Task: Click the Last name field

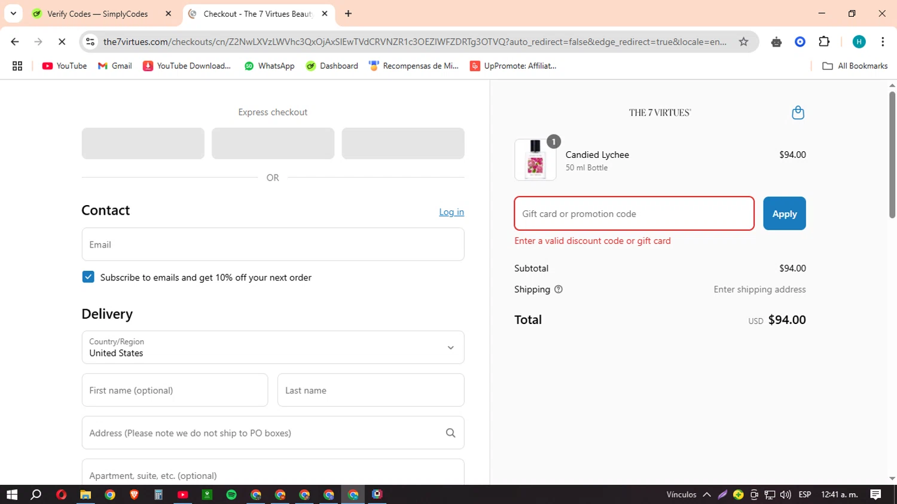Action: [x=371, y=390]
